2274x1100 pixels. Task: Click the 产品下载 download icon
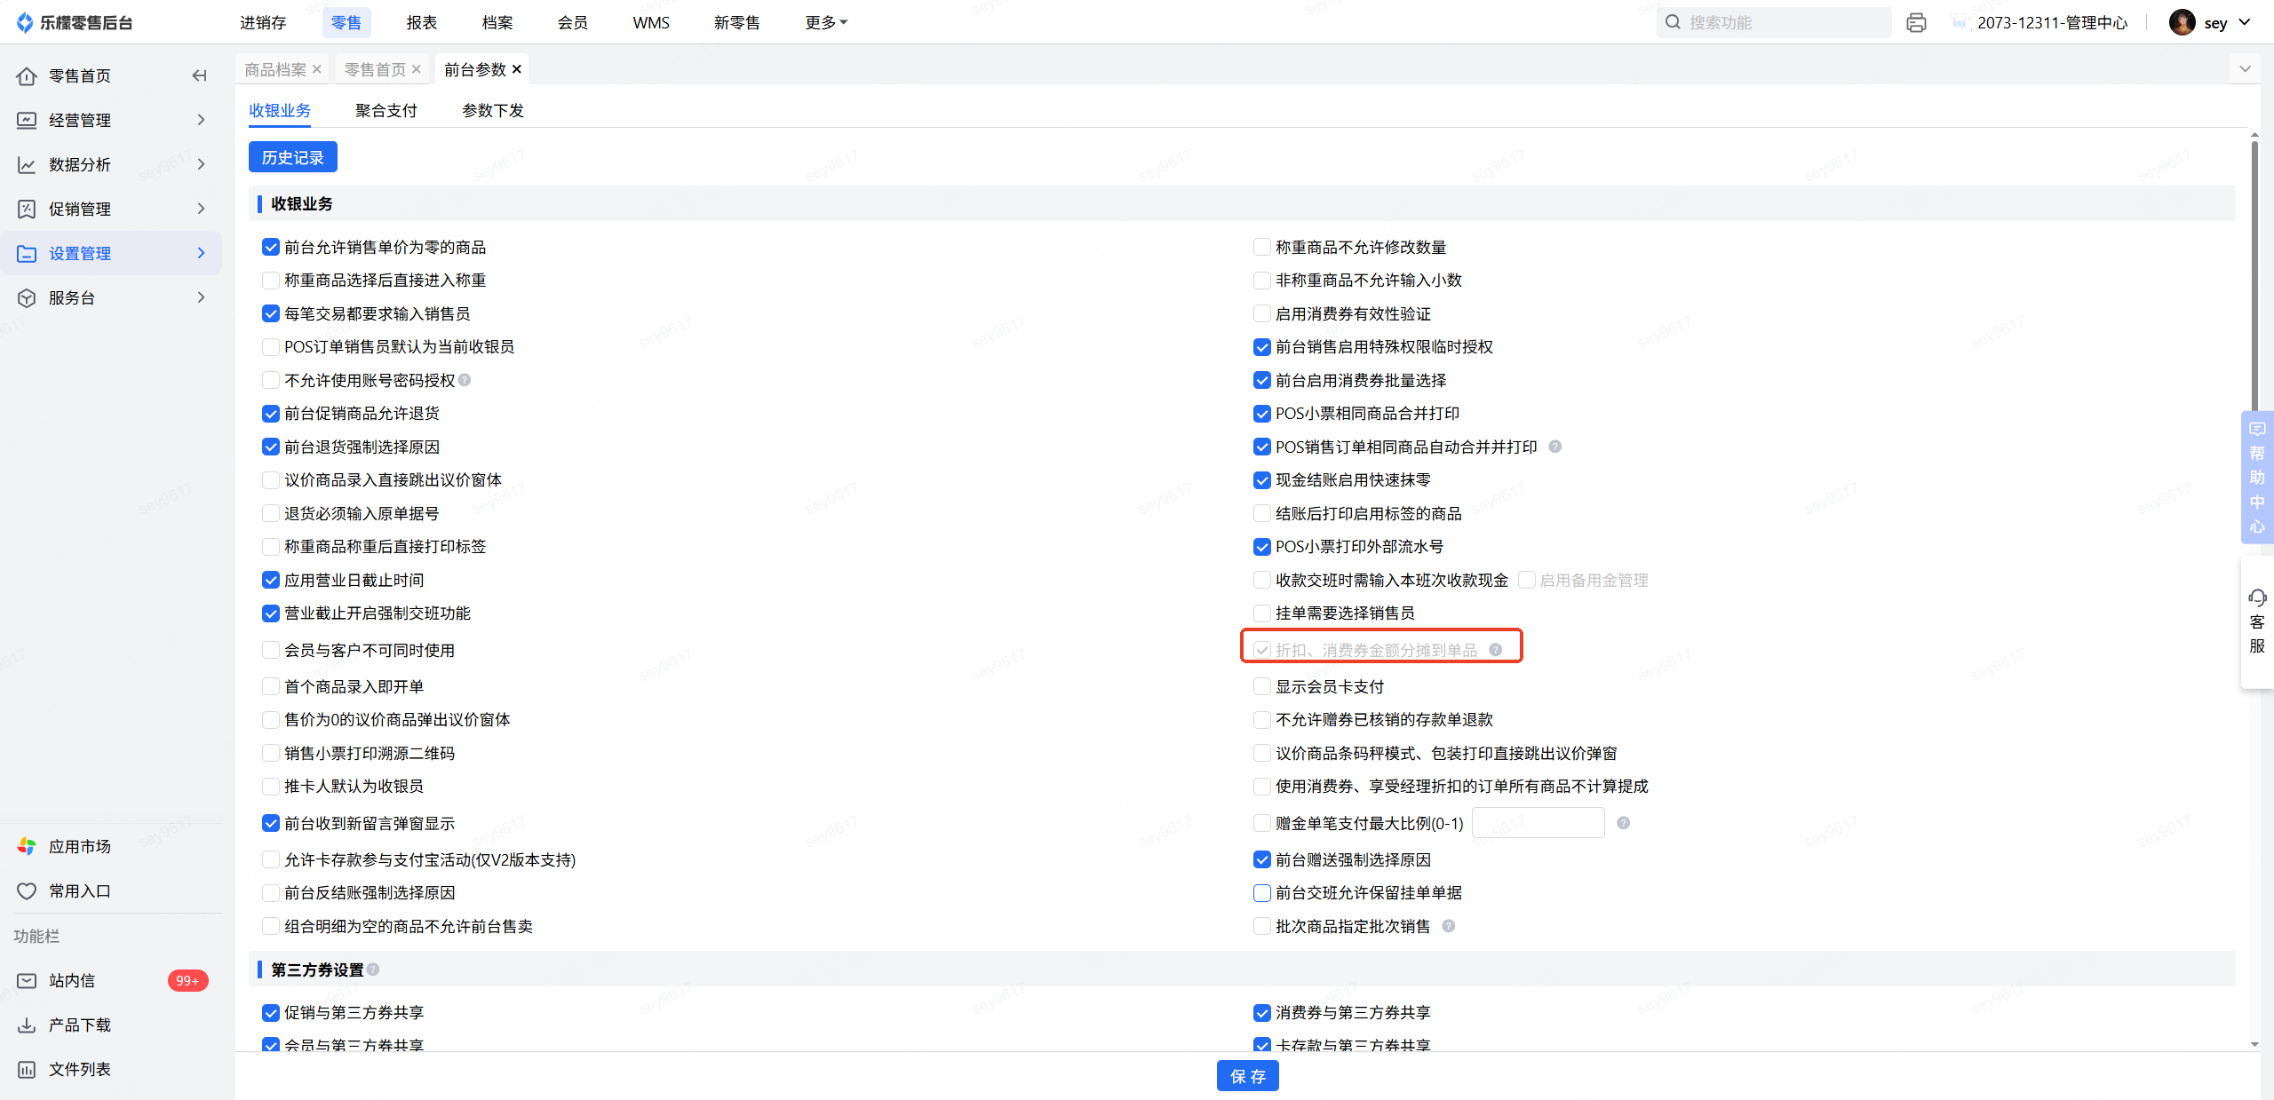[x=27, y=1025]
